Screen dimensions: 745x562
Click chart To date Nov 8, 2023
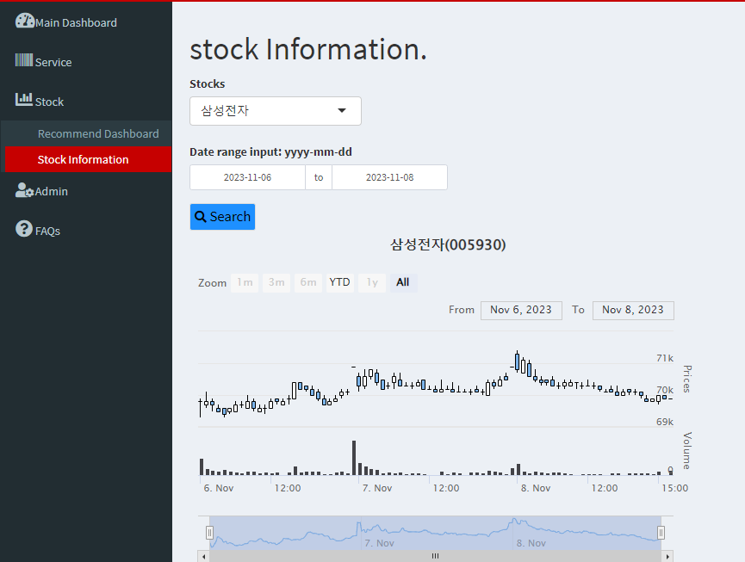tap(633, 310)
